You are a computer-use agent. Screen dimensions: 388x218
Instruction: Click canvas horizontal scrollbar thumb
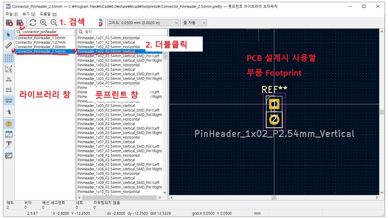274,198
